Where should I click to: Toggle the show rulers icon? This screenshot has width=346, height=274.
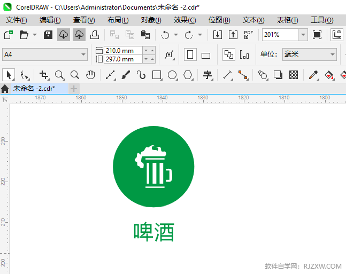[337, 35]
